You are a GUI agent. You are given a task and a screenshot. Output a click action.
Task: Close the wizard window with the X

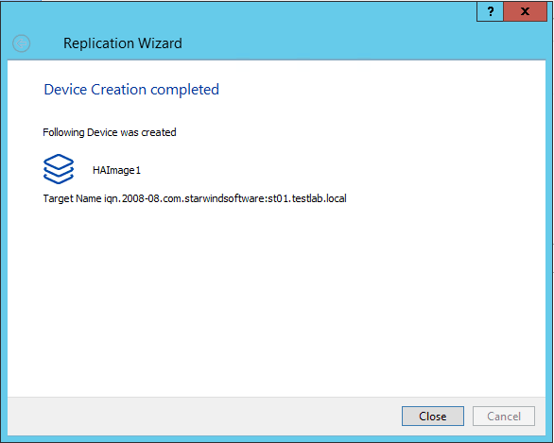(525, 11)
